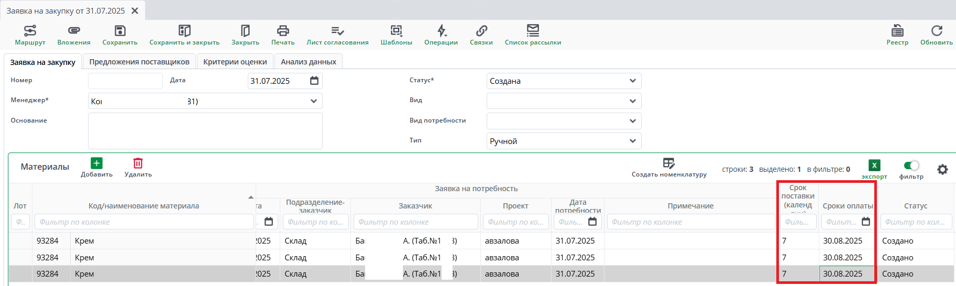Close the Заявка на закупку document tab
Screen dimensions: 956x286
(x=135, y=10)
